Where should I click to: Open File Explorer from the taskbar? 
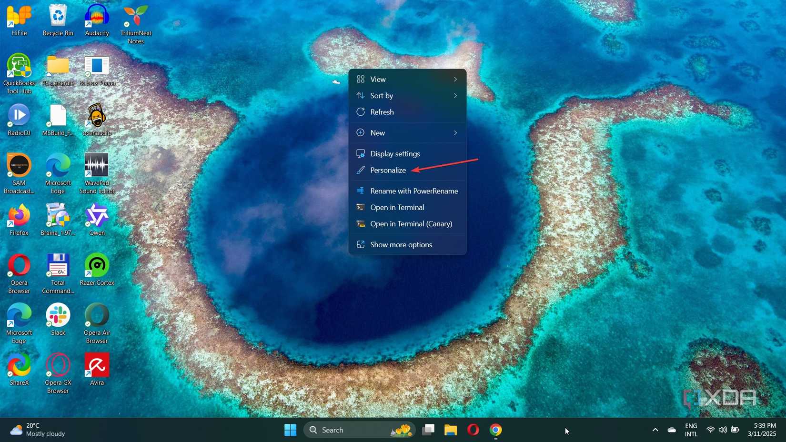[x=450, y=429]
